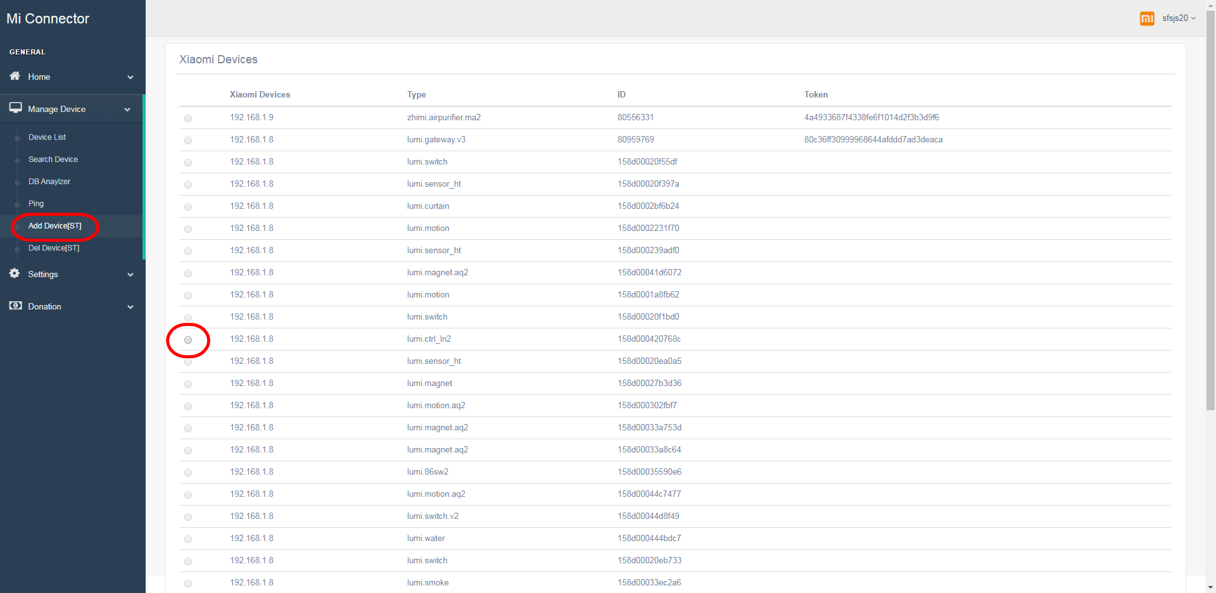Click the scrollbar down arrow
The width and height of the screenshot is (1216, 593).
1210,587
